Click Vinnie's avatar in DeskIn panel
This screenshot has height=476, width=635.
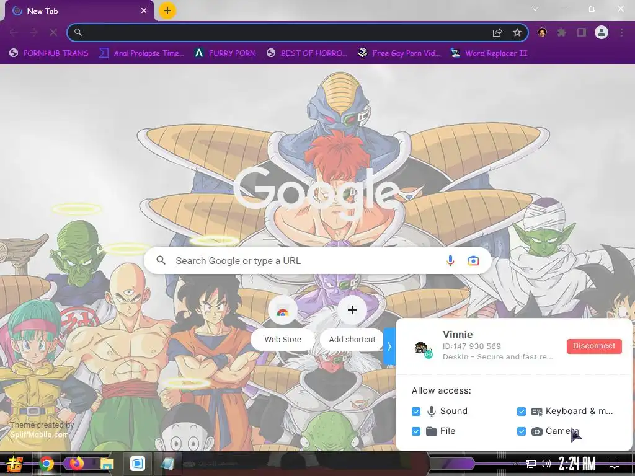[423, 348]
